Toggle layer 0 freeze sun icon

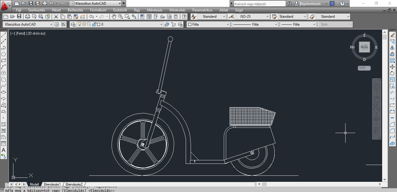point(84,24)
